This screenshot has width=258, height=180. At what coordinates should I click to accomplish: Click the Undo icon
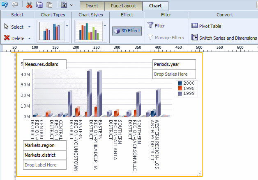coord(5,4)
